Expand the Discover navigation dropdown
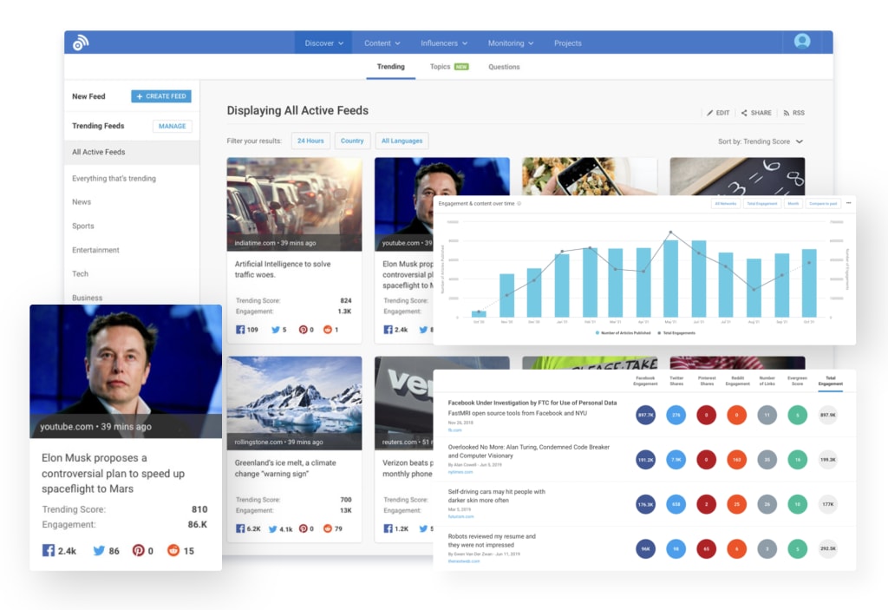 [x=323, y=42]
